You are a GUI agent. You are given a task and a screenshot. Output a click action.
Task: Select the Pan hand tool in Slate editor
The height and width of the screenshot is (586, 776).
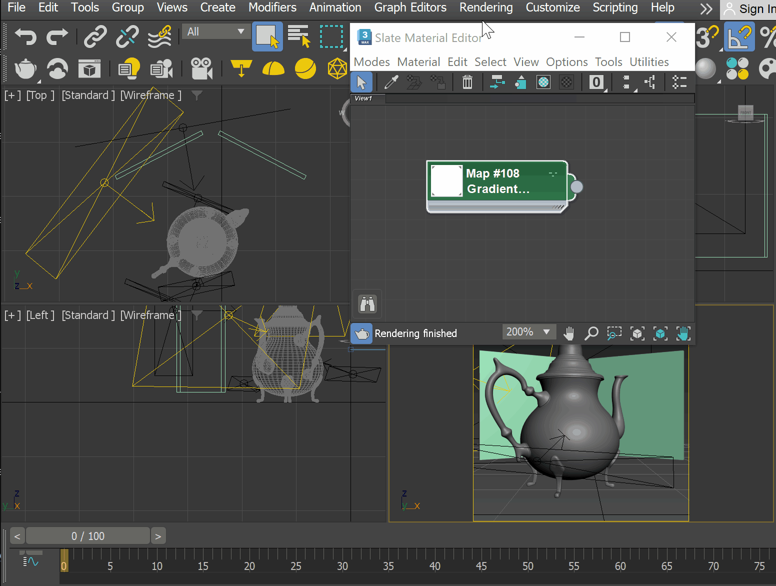point(568,333)
